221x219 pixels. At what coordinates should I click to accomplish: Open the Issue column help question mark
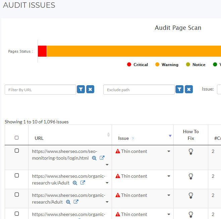tap(133, 139)
